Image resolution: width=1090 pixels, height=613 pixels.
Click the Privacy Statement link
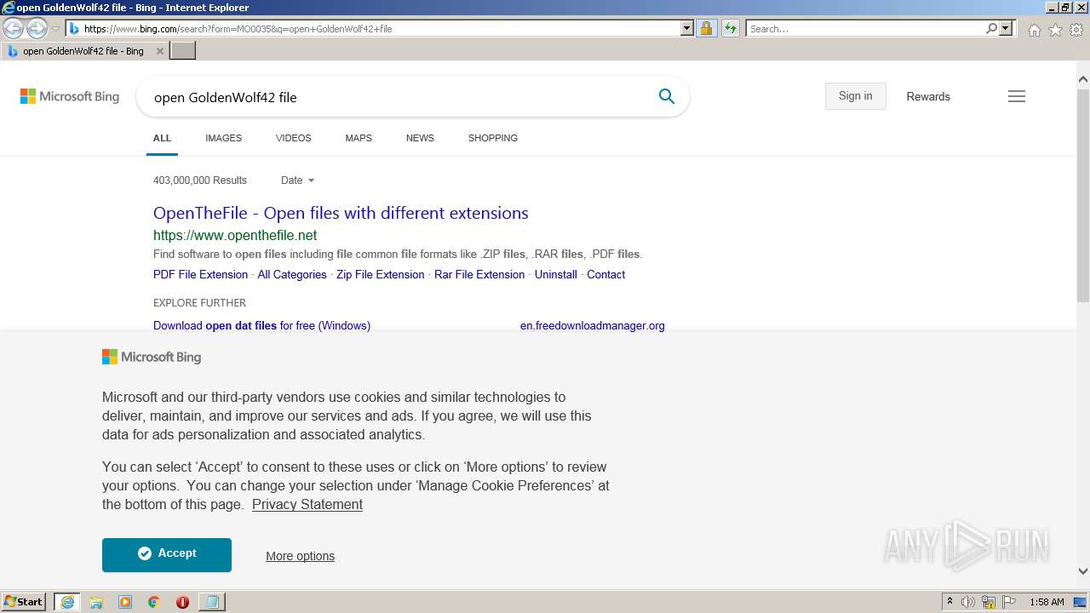[307, 505]
